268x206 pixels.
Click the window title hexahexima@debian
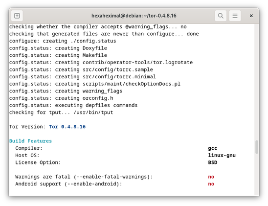134,16
